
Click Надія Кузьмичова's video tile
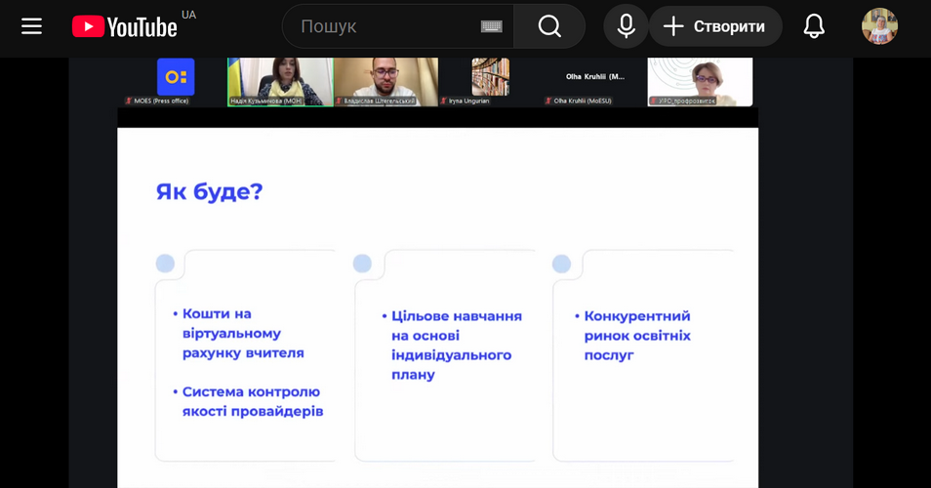280,80
